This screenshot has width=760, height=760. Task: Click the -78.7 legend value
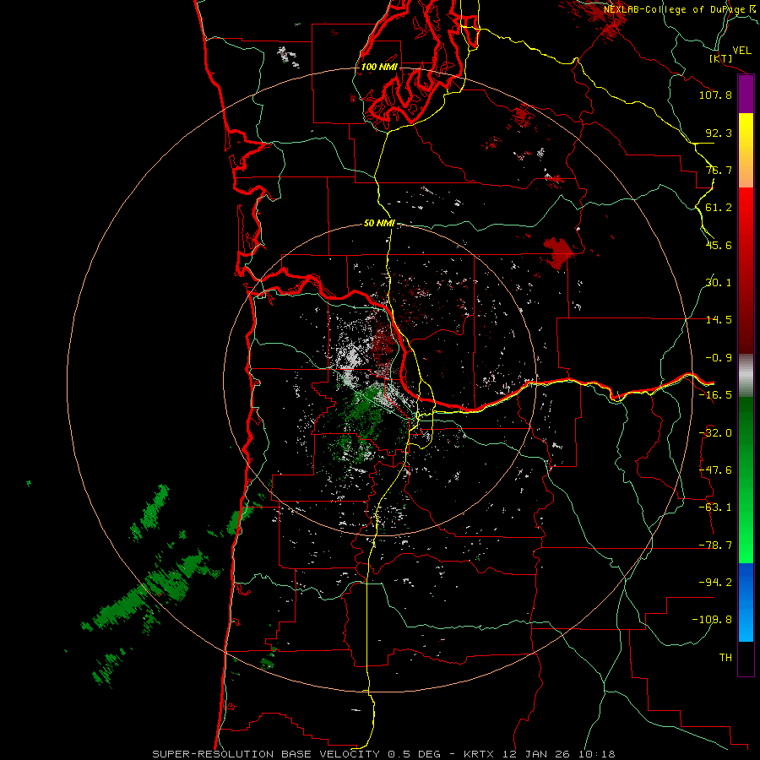click(x=715, y=546)
